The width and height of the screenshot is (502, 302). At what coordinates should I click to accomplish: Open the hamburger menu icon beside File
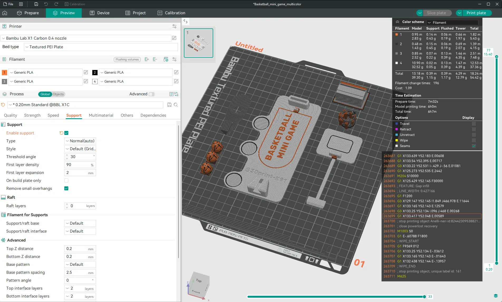(21, 4)
